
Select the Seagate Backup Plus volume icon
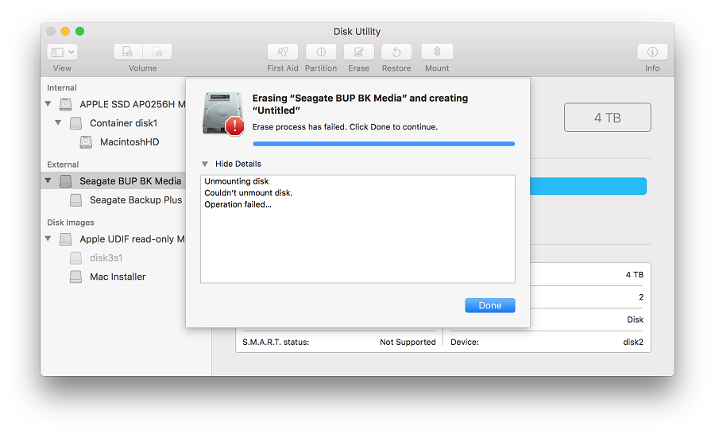click(x=75, y=200)
